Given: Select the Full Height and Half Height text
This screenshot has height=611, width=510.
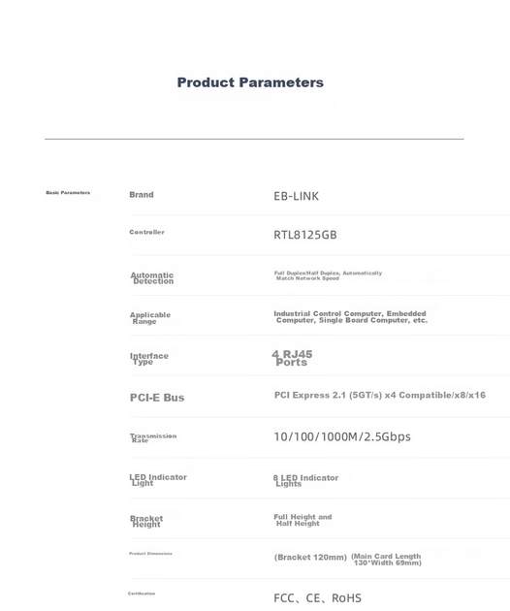Looking at the screenshot, I should (303, 520).
